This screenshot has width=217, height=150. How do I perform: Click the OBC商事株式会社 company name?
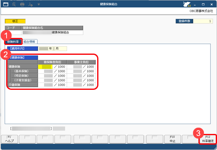201,11
